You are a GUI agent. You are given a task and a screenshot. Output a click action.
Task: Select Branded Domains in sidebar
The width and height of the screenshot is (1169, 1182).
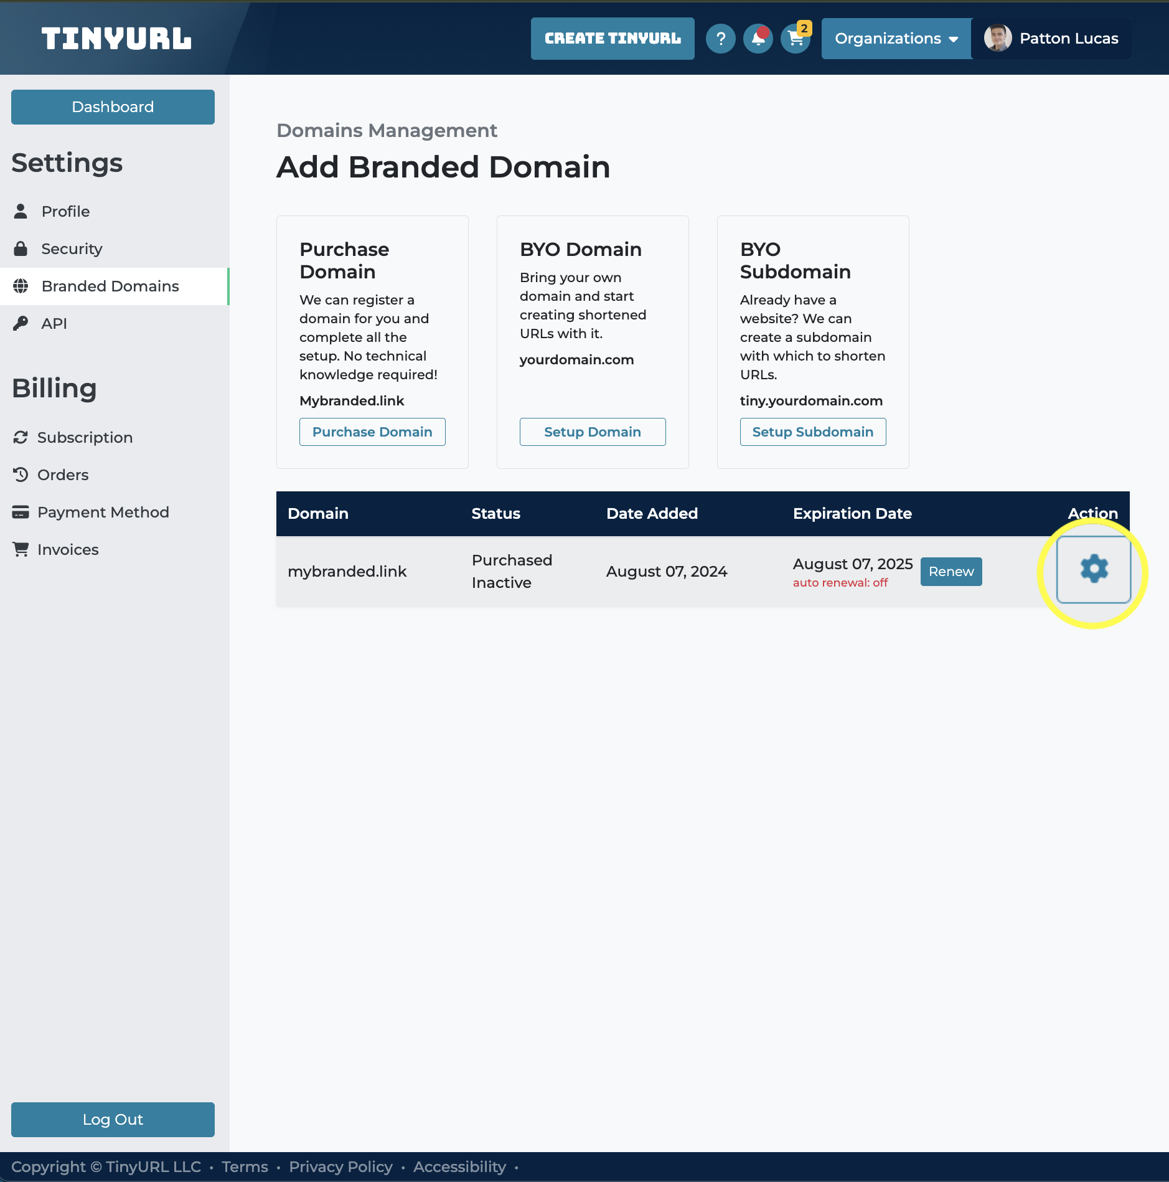point(110,286)
